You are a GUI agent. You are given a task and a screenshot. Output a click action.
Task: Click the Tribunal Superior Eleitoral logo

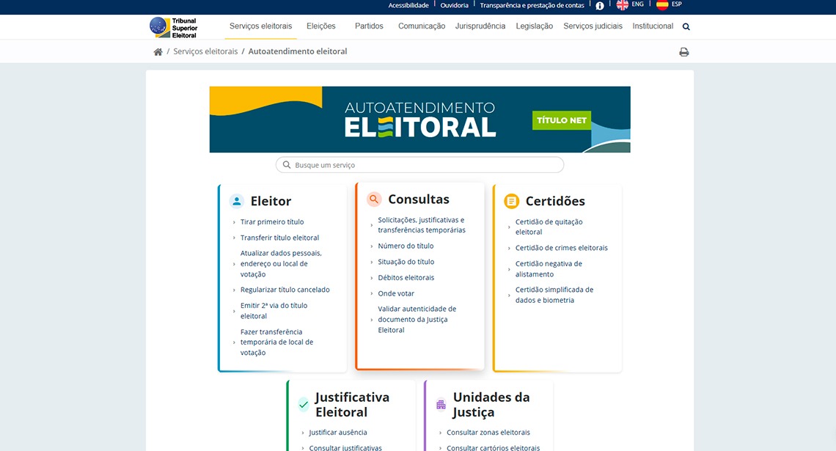(174, 27)
